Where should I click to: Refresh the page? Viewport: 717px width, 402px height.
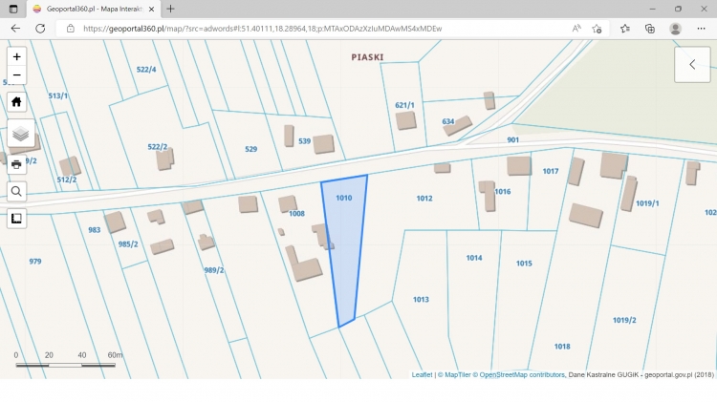click(x=40, y=29)
